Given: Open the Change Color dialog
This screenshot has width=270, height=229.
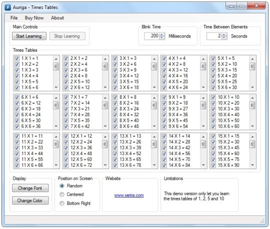Looking at the screenshot, I should click(x=30, y=201).
